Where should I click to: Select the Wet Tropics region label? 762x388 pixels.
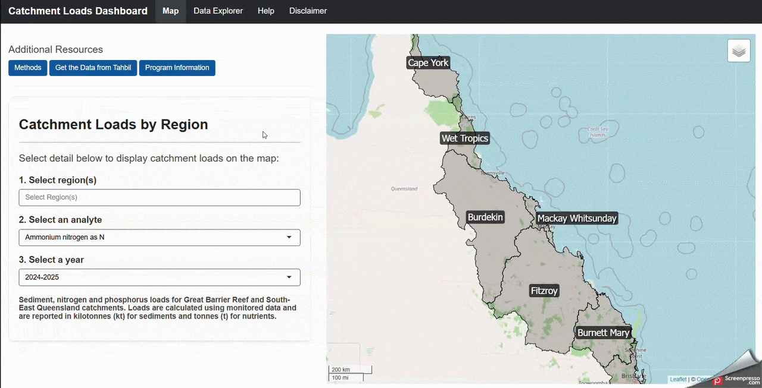pos(465,138)
